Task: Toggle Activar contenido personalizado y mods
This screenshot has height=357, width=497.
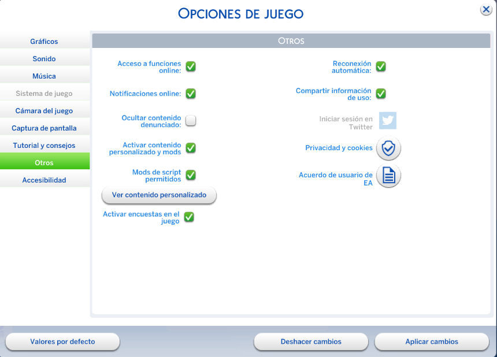Action: pos(191,148)
